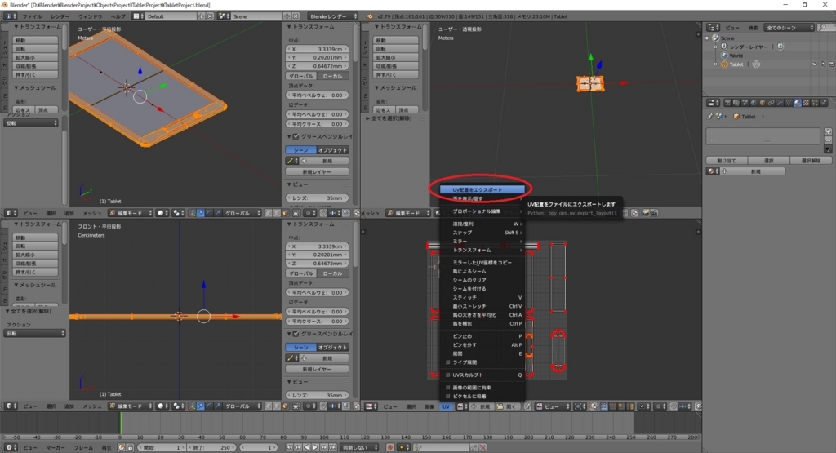Click the info editor type icon in top bar
836x453 pixels.
[x=8, y=16]
